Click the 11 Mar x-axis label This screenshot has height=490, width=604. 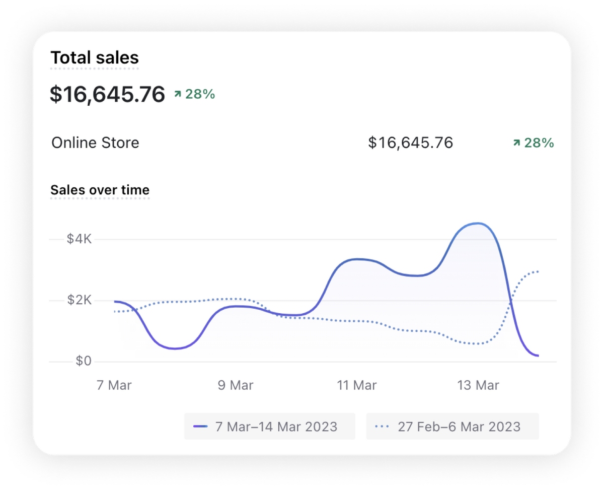tap(357, 385)
